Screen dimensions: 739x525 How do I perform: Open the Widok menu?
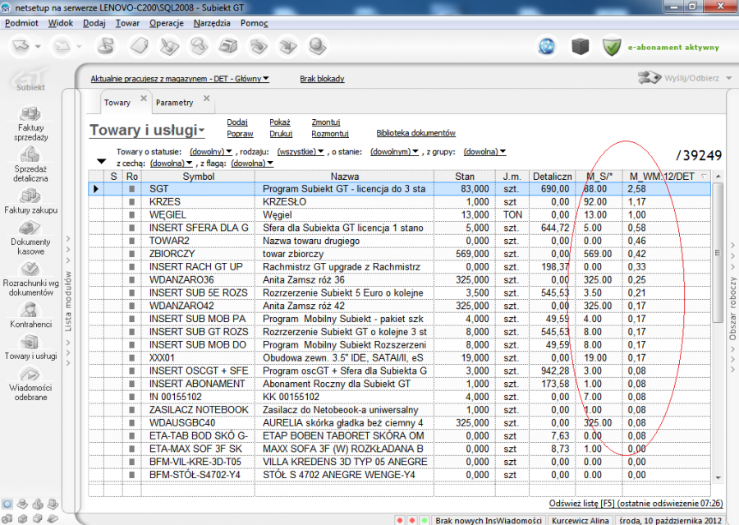click(60, 23)
